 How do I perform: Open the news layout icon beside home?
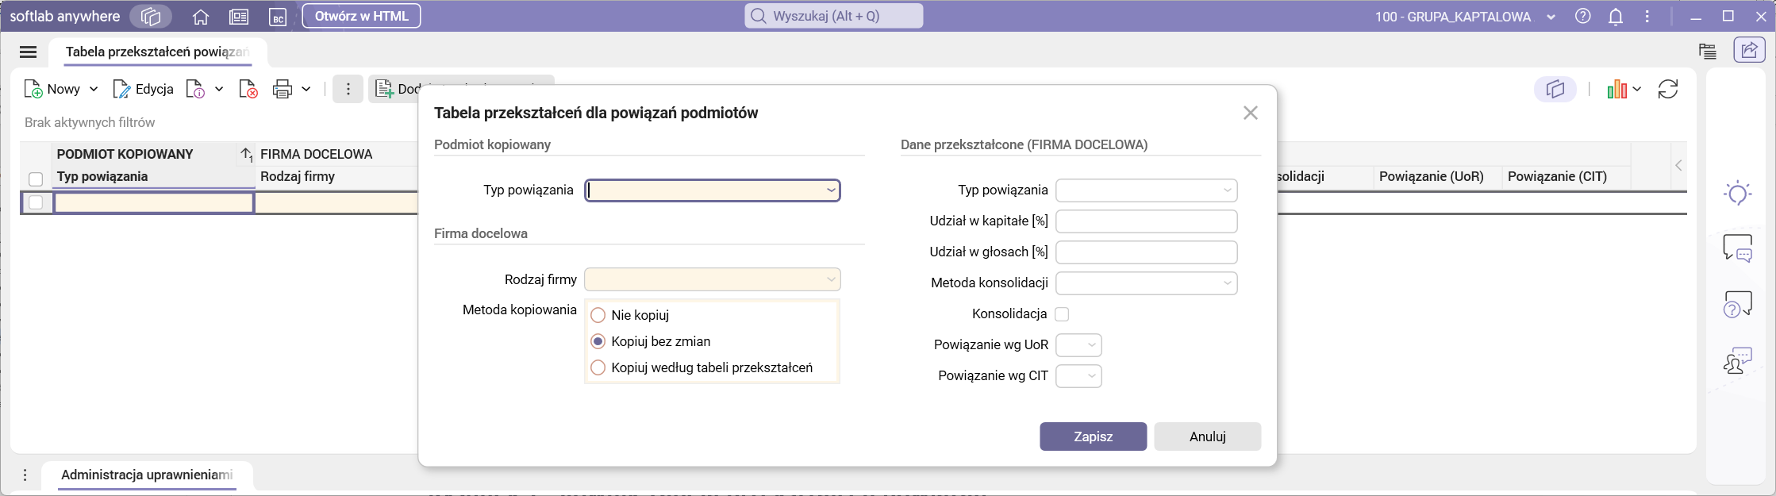[238, 17]
